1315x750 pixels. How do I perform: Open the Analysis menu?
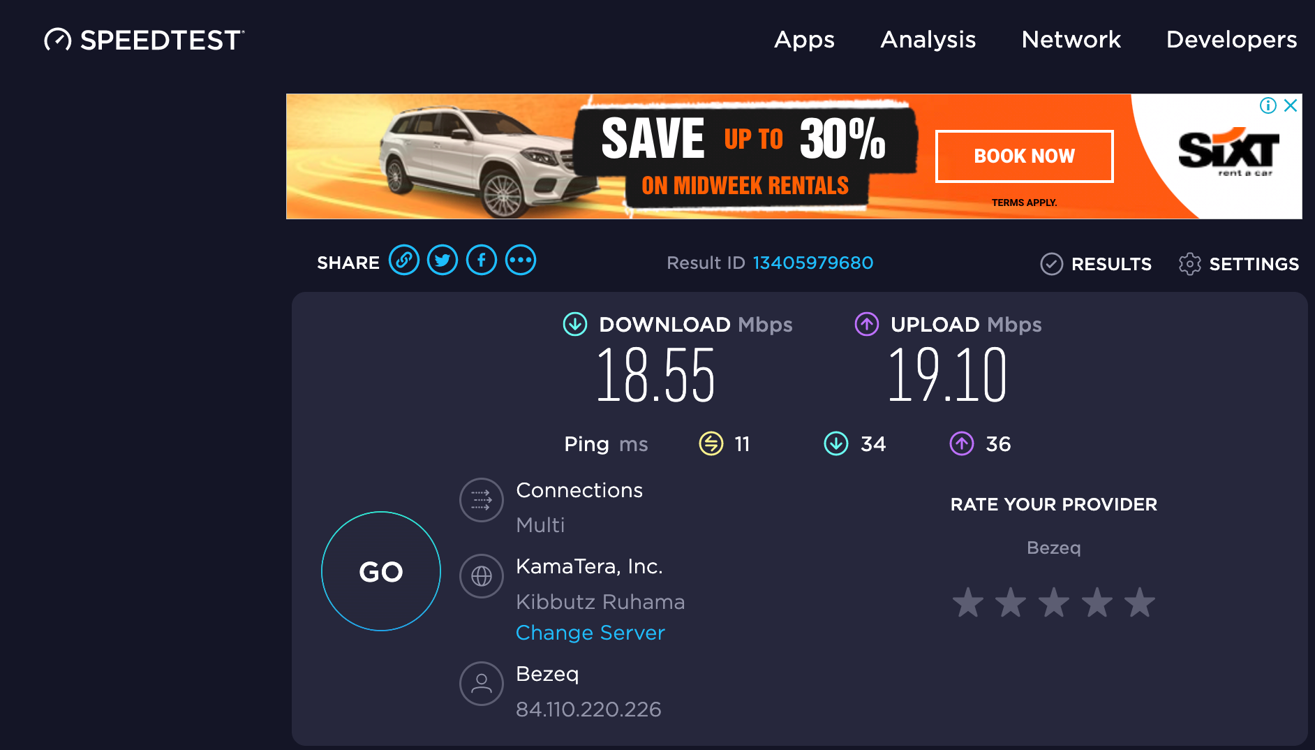point(928,40)
